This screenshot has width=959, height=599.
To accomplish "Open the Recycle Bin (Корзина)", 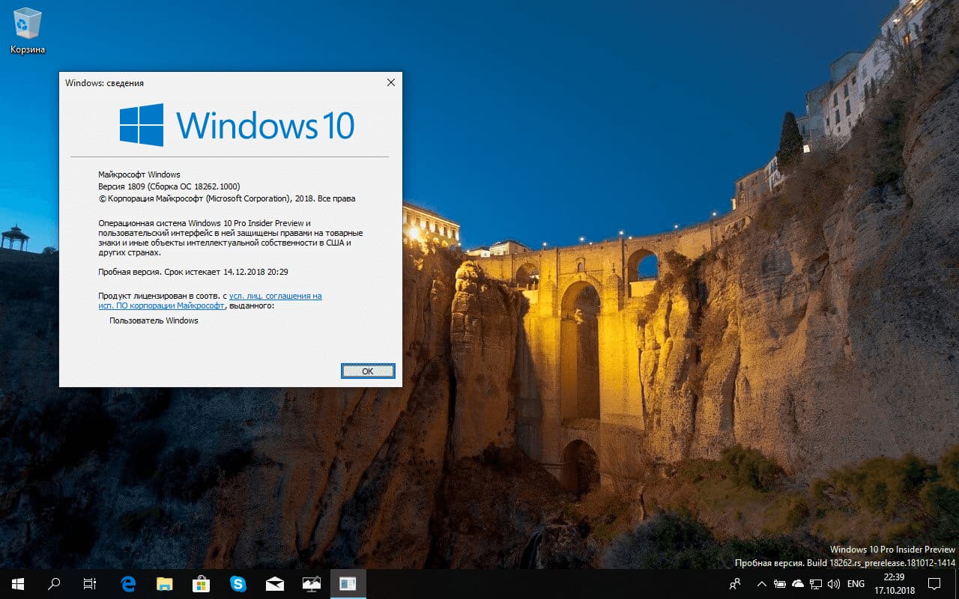I will point(26,22).
